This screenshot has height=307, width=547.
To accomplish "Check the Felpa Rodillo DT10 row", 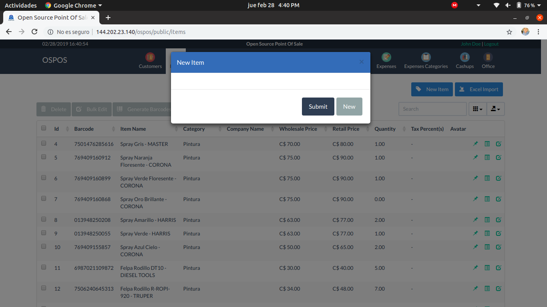I will tap(43, 267).
